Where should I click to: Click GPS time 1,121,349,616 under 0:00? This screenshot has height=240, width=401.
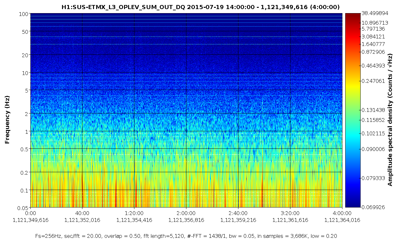pyautogui.click(x=30, y=220)
